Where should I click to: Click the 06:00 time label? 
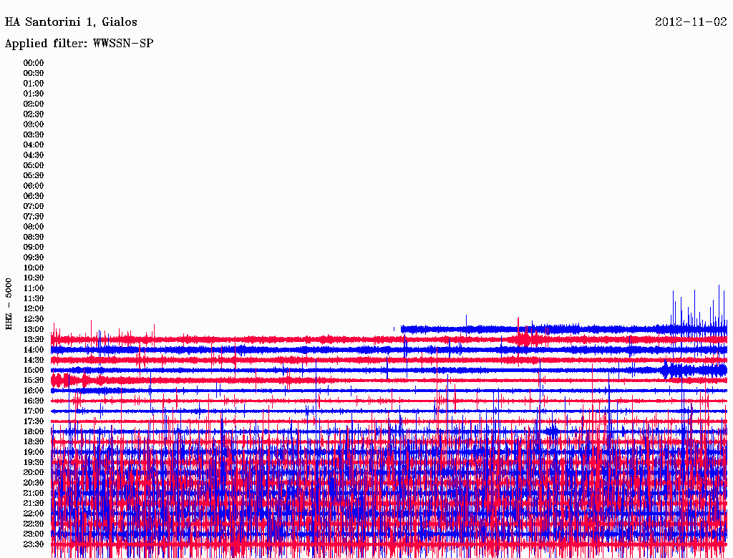tap(34, 186)
